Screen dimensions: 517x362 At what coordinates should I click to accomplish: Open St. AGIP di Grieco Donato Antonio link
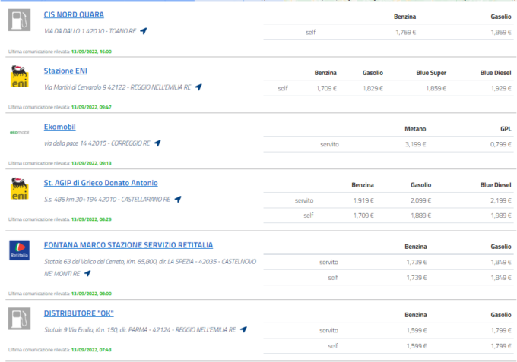coord(101,183)
